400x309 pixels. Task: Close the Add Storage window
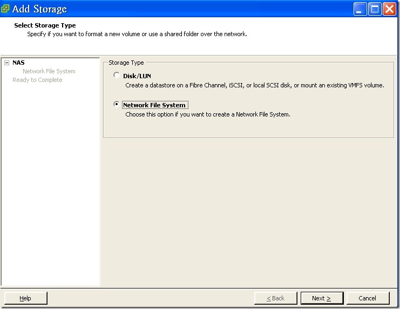click(x=389, y=9)
